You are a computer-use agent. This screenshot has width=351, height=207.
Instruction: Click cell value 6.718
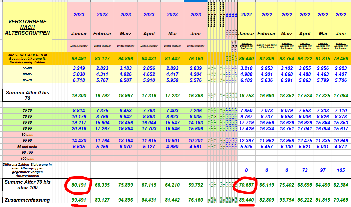pyautogui.click(x=79, y=80)
